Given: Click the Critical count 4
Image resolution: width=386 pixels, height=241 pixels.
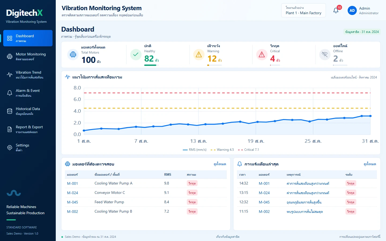Looking at the screenshot, I should (273, 58).
